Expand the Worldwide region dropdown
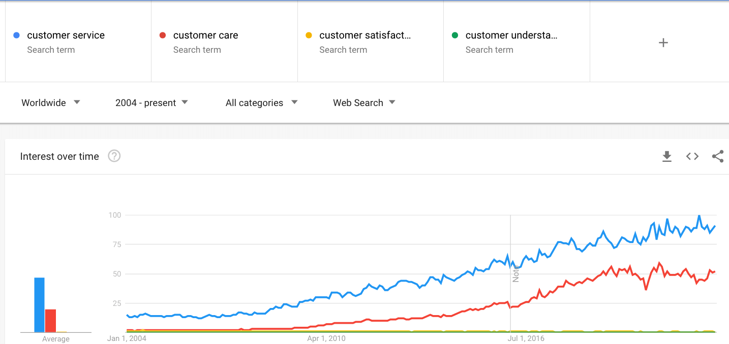The image size is (729, 344). click(50, 102)
